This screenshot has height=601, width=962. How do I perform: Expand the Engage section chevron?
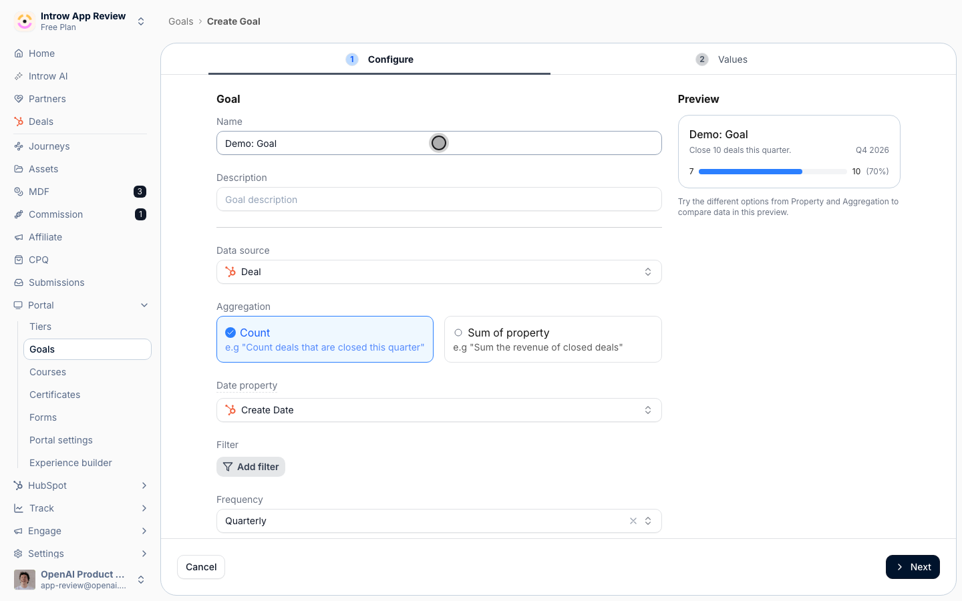pos(144,531)
